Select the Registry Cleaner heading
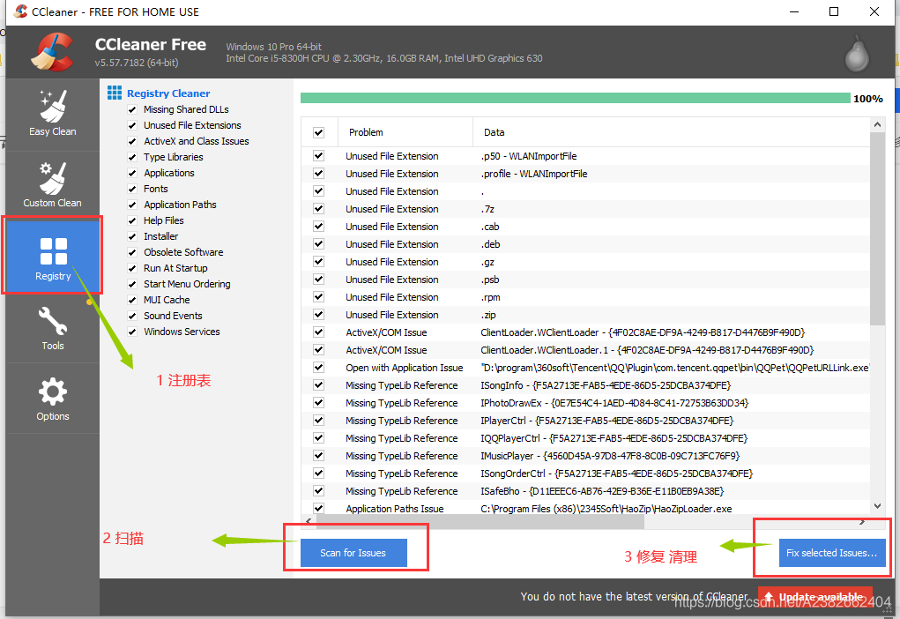 (x=168, y=93)
